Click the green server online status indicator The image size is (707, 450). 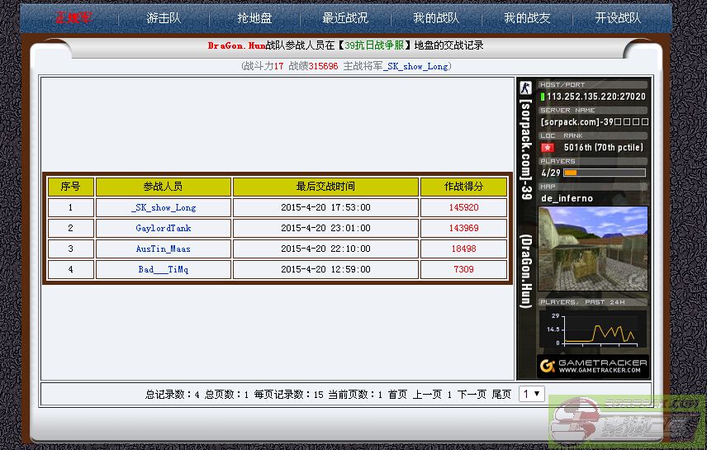click(543, 97)
